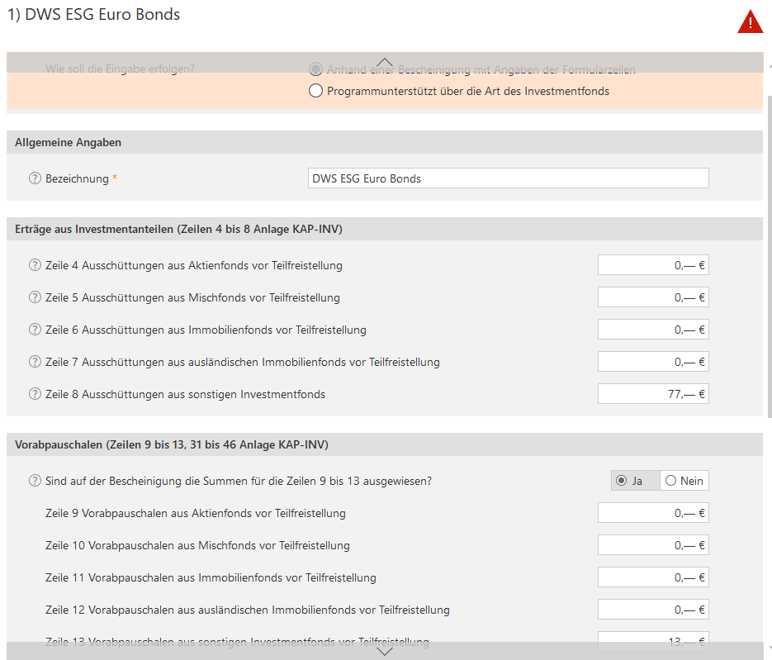Click the Bezeichnung input field

coord(508,178)
